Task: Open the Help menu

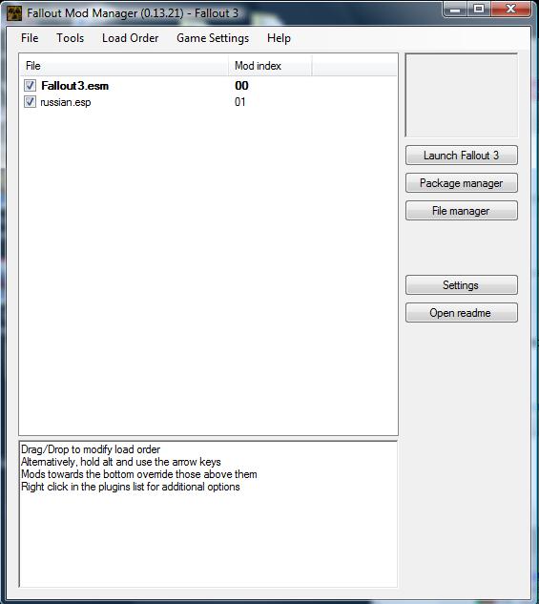Action: point(279,38)
